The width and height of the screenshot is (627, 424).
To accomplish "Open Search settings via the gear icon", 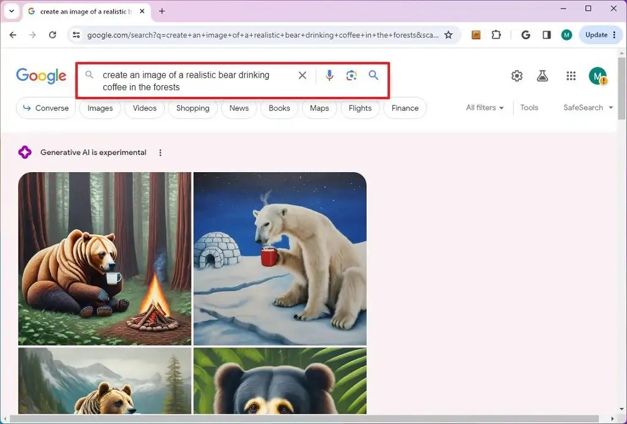I will coord(517,75).
